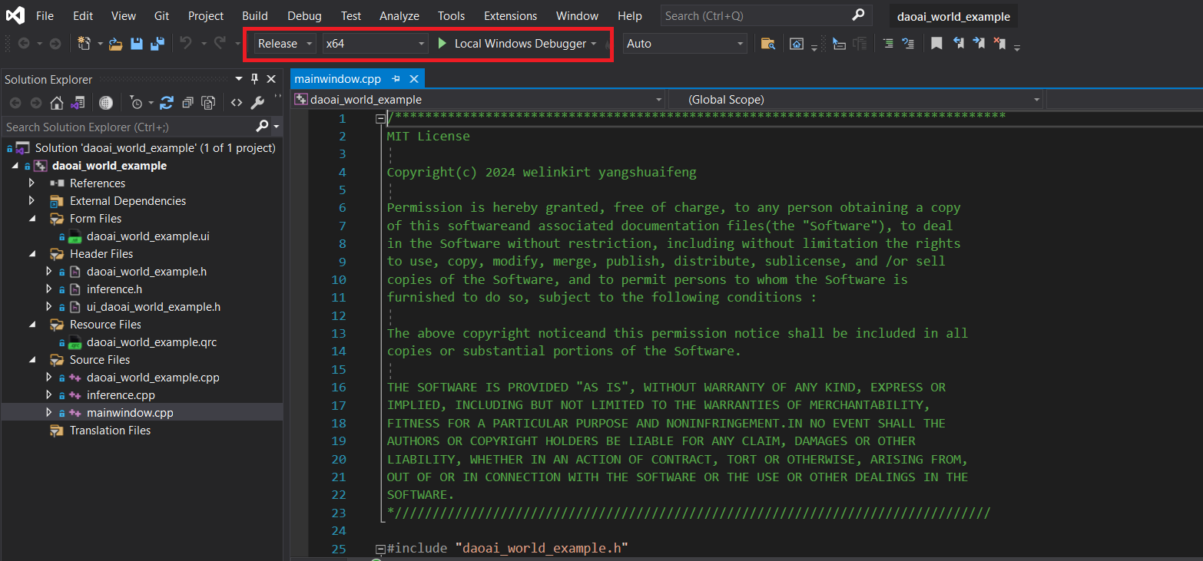Switch to the mainwindow.cpp tab
This screenshot has height=561, width=1203.
pos(338,78)
